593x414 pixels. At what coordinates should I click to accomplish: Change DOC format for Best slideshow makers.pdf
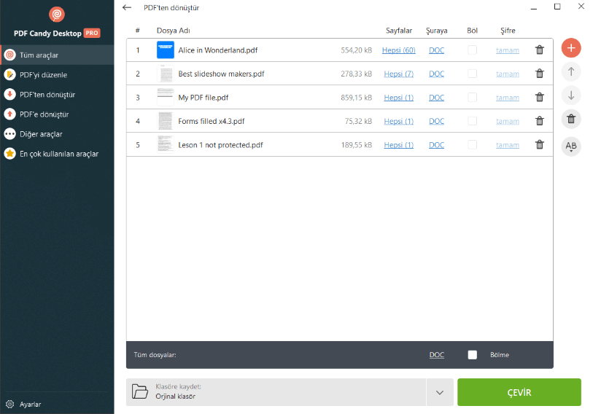coord(436,74)
